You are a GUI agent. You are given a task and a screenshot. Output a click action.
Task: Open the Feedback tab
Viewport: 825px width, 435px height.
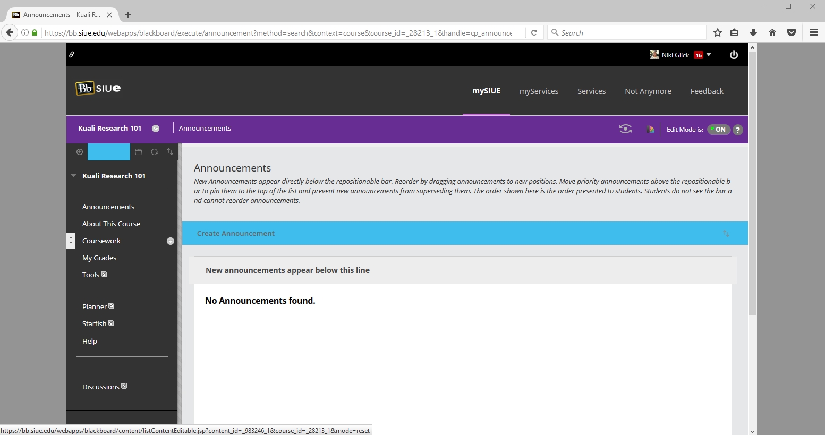(707, 91)
